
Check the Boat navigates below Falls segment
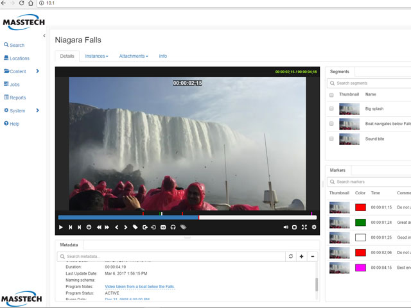tap(331, 123)
